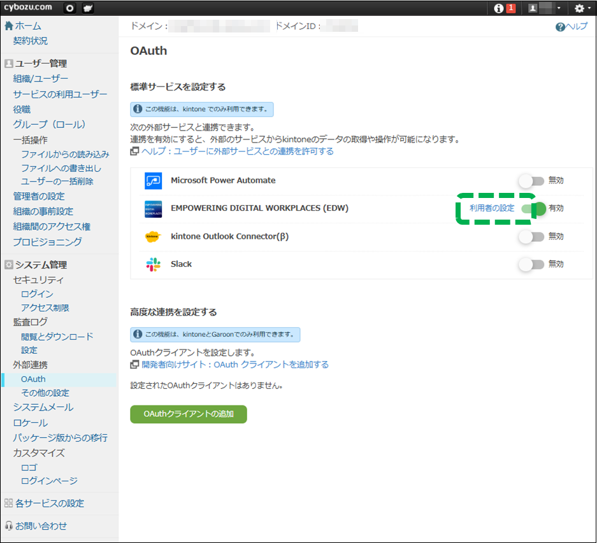Open お問い合わせ in sidebar
This screenshot has height=543, width=597.
click(41, 526)
